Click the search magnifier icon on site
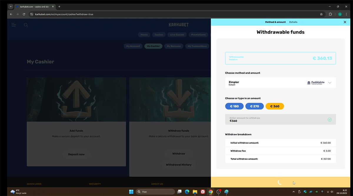 coord(26,25)
